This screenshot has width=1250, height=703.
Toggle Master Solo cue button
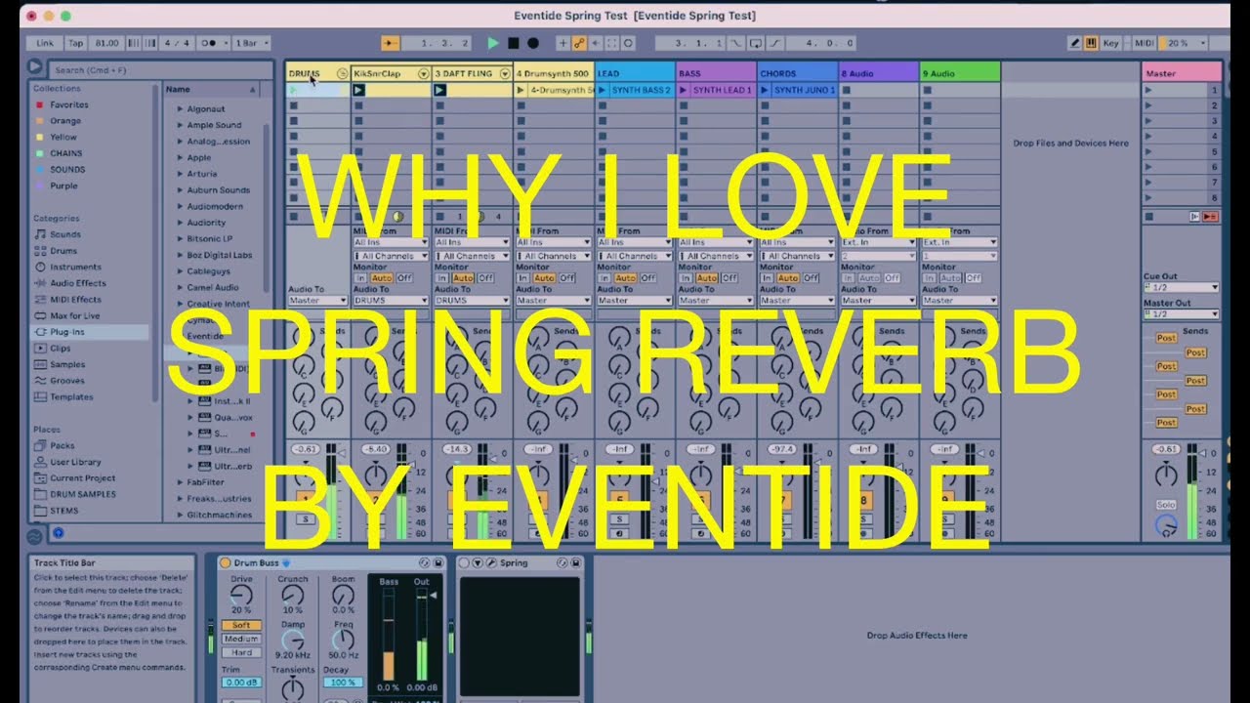[x=1165, y=505]
